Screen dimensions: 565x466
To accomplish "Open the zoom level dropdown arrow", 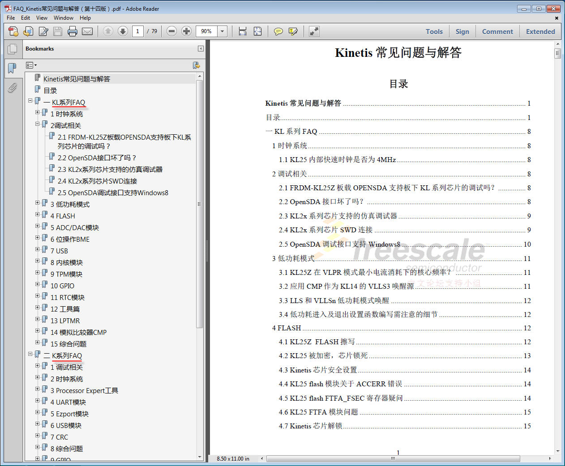I will click(x=223, y=31).
